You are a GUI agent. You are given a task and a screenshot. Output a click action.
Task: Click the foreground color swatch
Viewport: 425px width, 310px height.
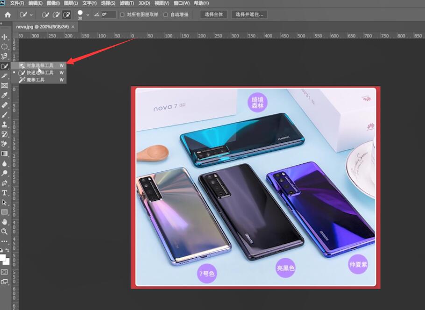[x=2, y=257]
